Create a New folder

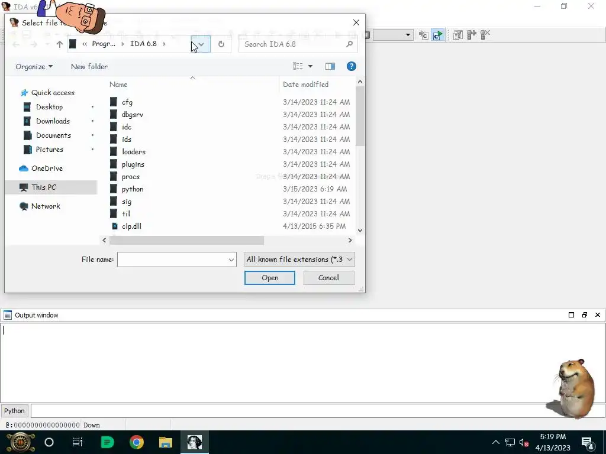point(89,66)
